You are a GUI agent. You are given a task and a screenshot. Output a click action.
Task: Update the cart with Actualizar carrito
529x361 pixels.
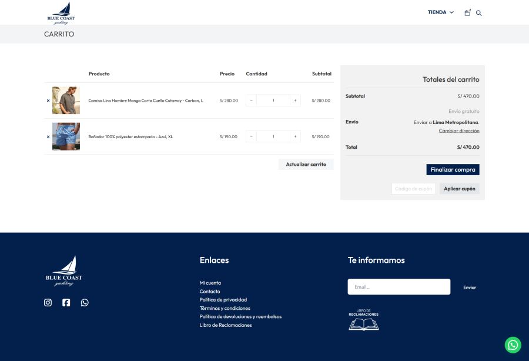[306, 164]
